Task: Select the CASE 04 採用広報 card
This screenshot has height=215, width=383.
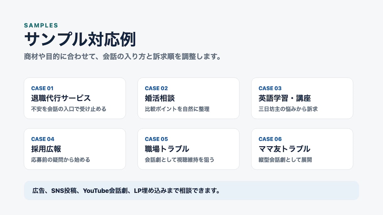Action: coord(75,149)
